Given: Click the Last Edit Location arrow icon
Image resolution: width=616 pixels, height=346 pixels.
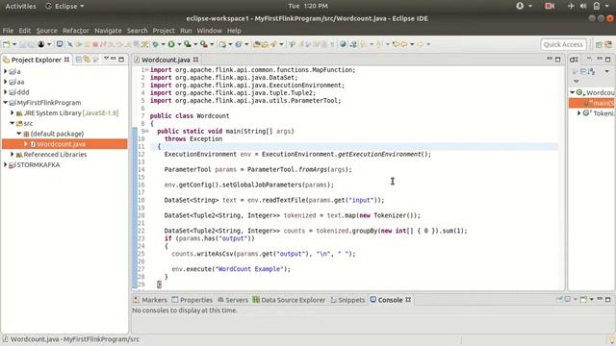Looking at the screenshot, I should pos(396,44).
